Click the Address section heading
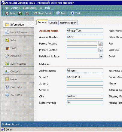The height and width of the screenshot is (132, 122). pyautogui.click(x=44, y=64)
